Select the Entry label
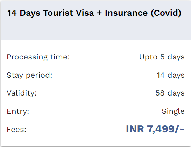The width and height of the screenshot is (191, 147). click(18, 111)
